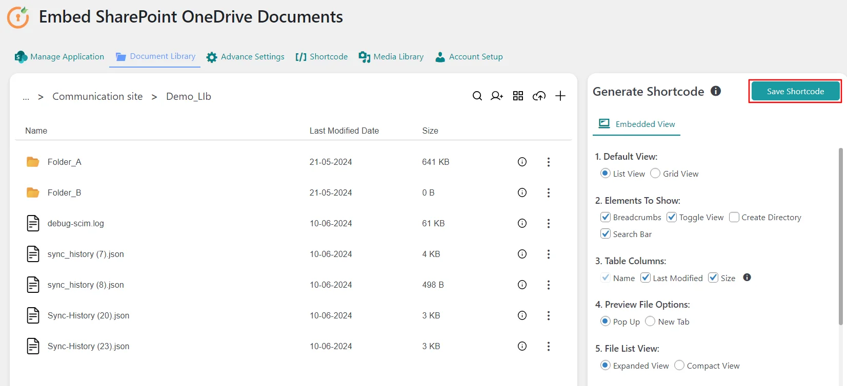Open more options menu for debug-scim.log
Image resolution: width=847 pixels, height=386 pixels.
[549, 223]
